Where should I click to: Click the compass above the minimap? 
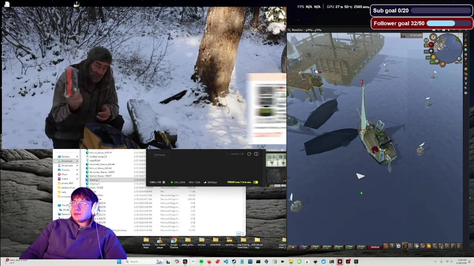[x=433, y=37]
